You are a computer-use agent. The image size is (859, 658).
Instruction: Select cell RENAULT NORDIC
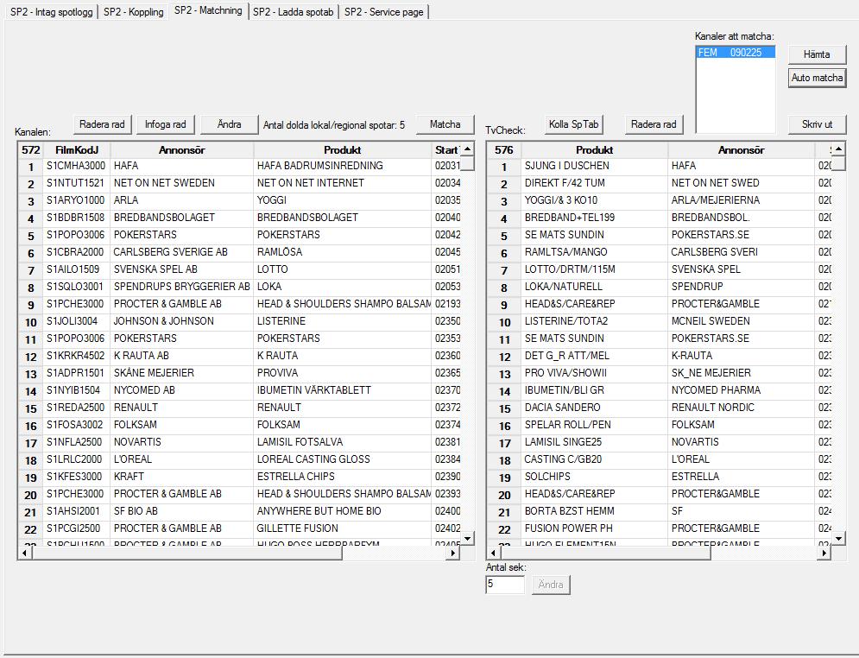click(x=742, y=408)
